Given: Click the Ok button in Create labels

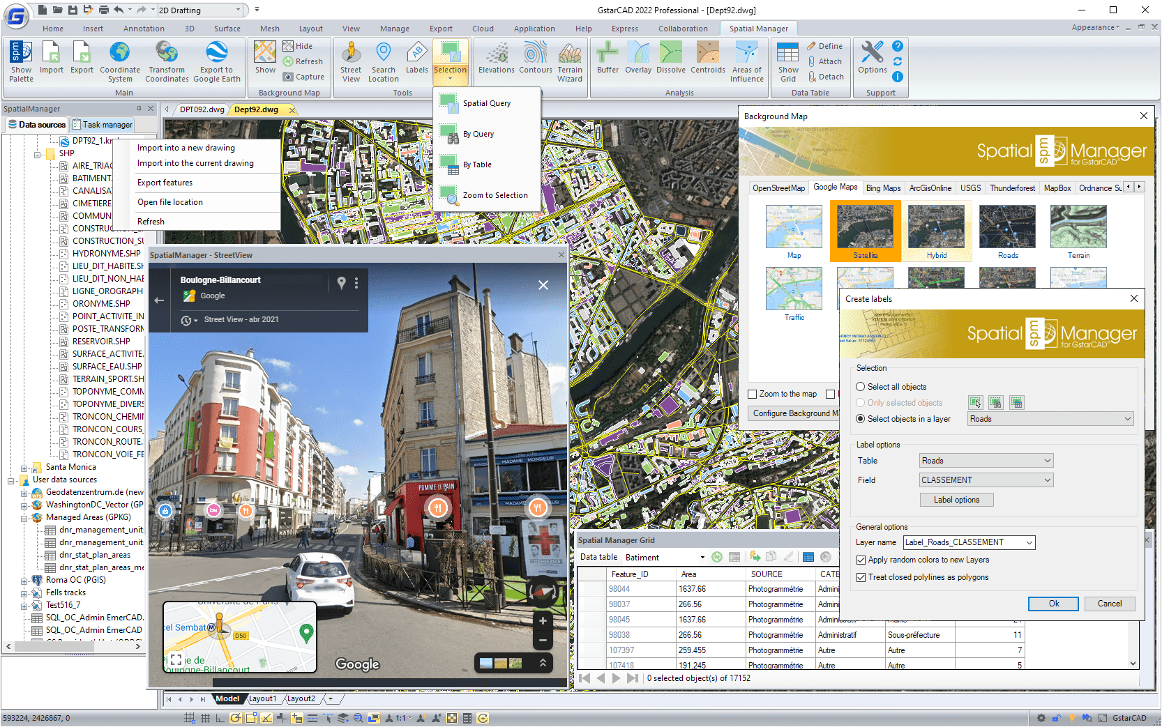Looking at the screenshot, I should [x=1053, y=604].
